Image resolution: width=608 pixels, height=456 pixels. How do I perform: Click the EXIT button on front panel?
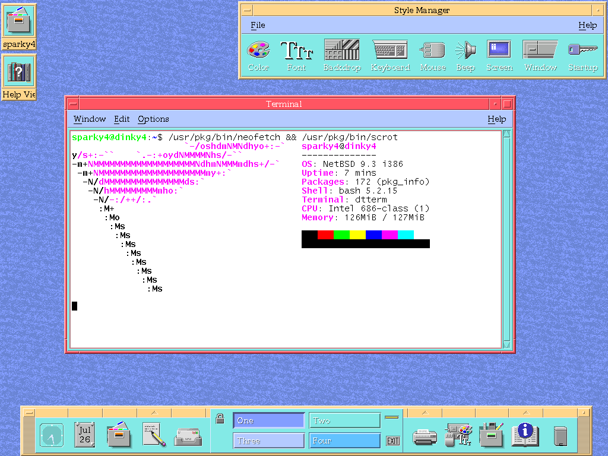point(392,441)
